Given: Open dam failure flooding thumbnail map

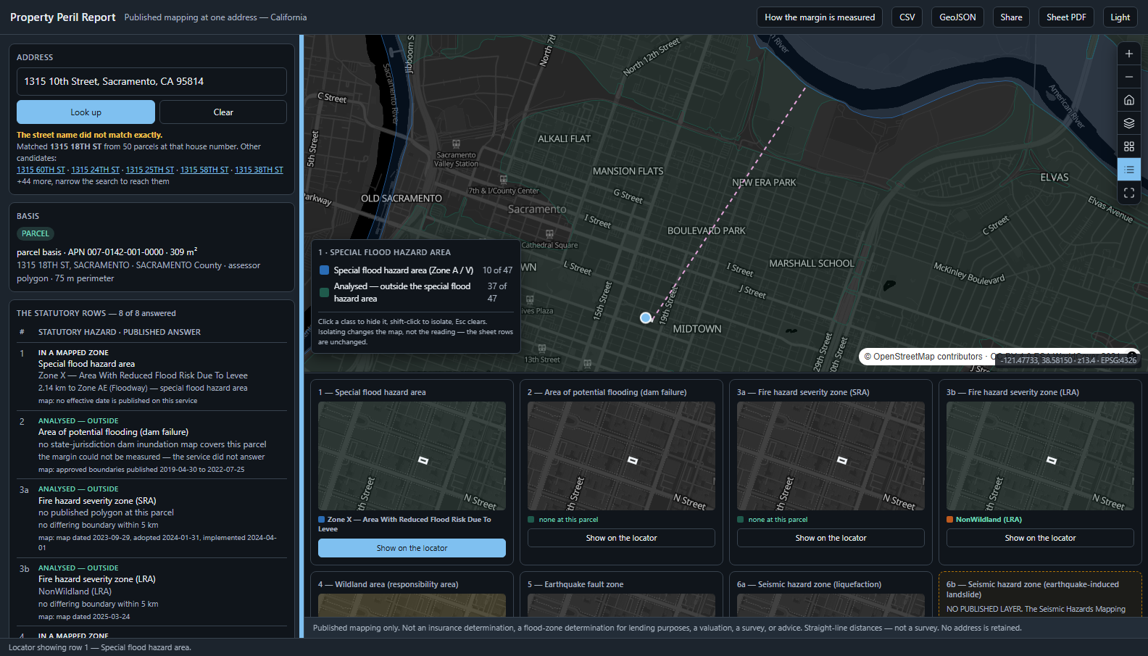Looking at the screenshot, I should (x=621, y=456).
